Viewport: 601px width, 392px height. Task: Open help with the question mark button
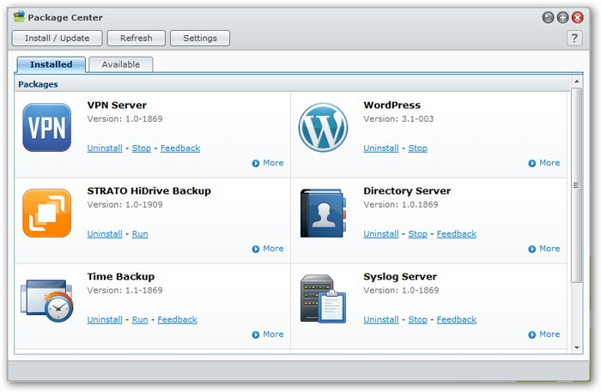[574, 38]
